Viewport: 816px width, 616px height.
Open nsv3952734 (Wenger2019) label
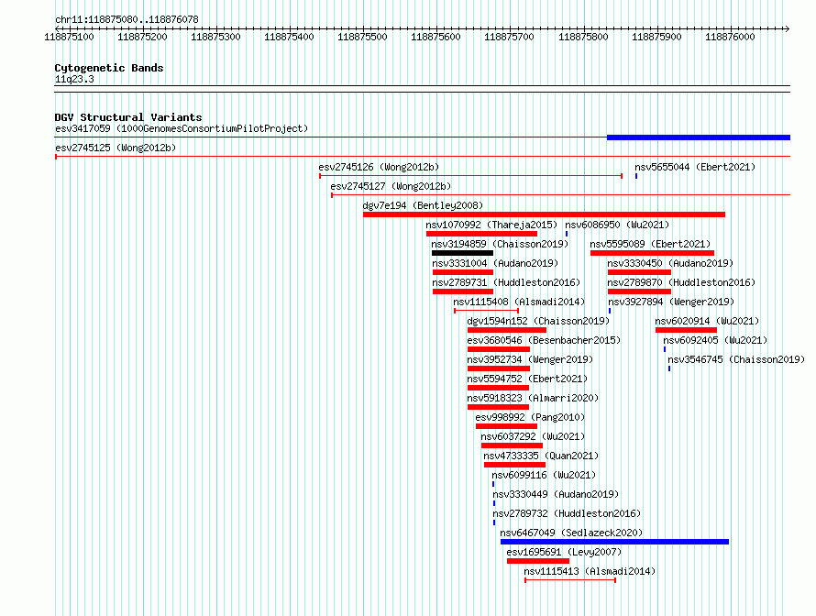pos(530,359)
